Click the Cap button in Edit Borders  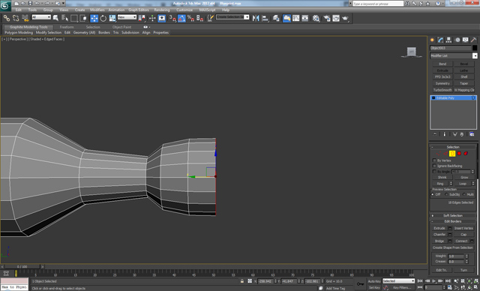(x=463, y=235)
